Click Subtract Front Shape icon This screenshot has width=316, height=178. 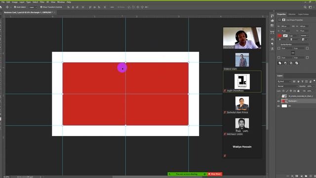point(285,63)
